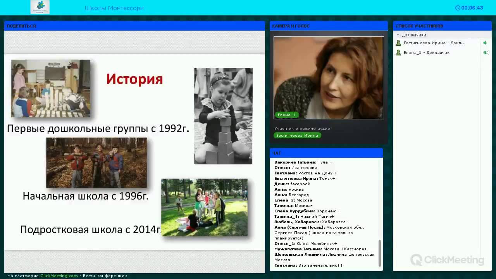Click the black-and-white photo of the girl stacking blocks

223,116
